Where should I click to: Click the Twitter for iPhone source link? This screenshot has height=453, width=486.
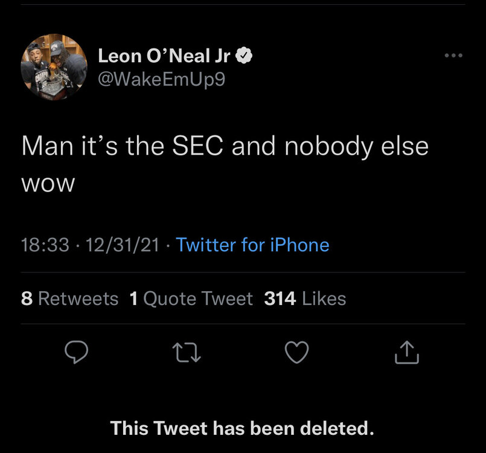pyautogui.click(x=252, y=245)
